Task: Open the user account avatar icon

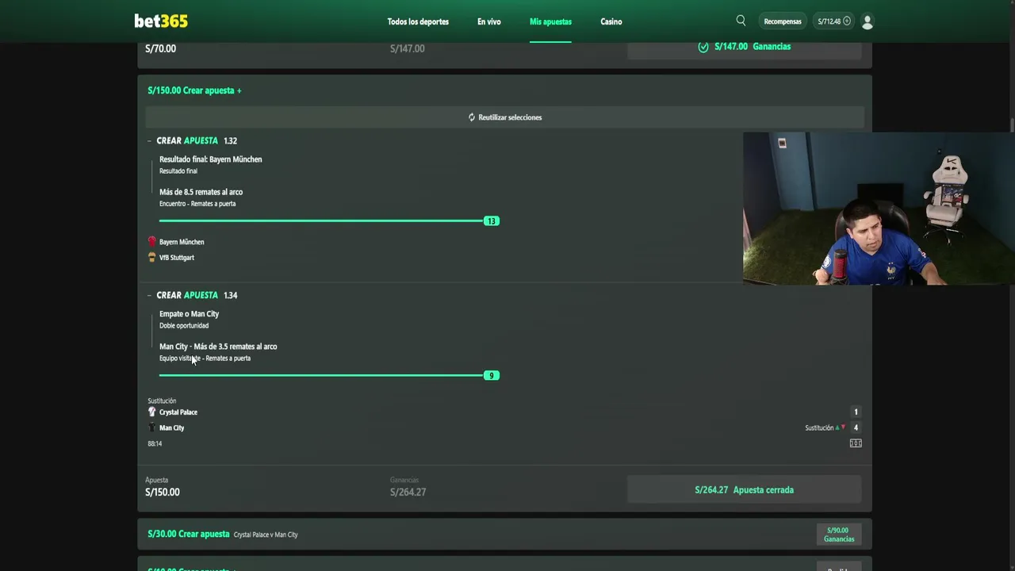Action: click(868, 21)
